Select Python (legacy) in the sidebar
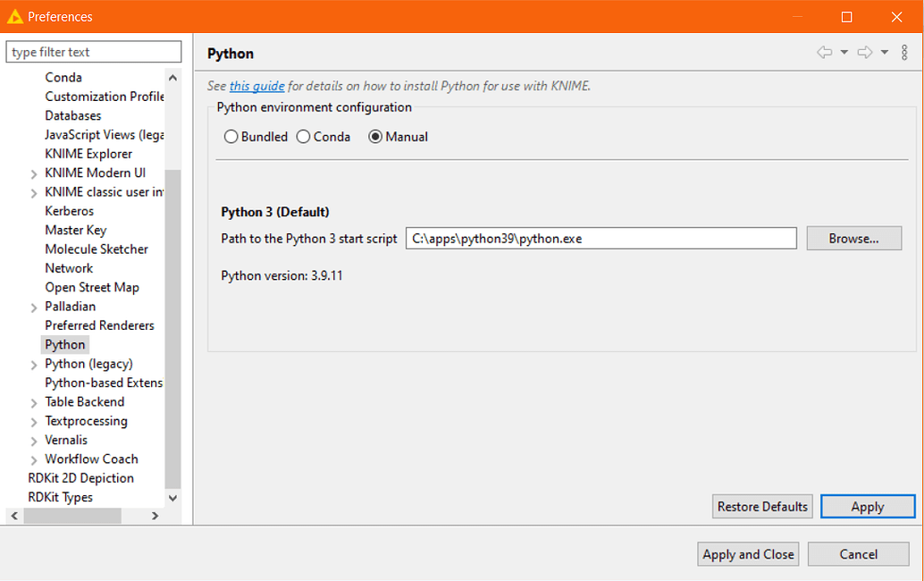 pos(88,363)
